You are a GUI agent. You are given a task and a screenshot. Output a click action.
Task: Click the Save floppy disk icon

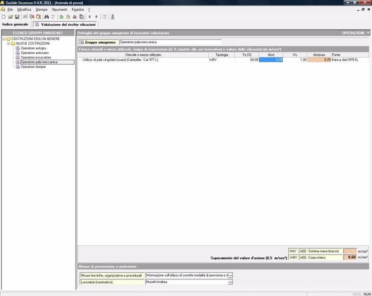pyautogui.click(x=17, y=17)
